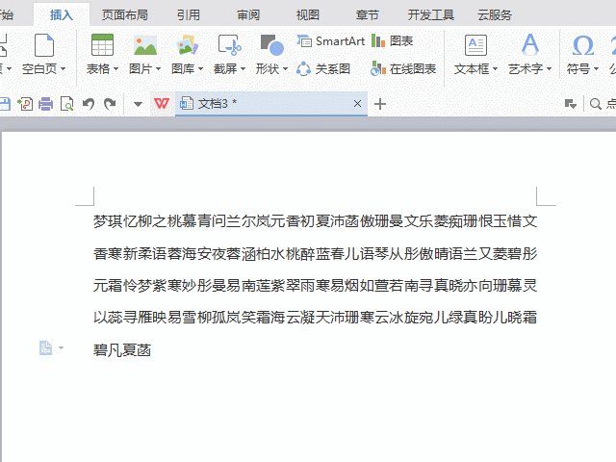Screen dimensions: 616x462
Task: Expand the quick access toolbar customize arrow
Action: [x=138, y=104]
